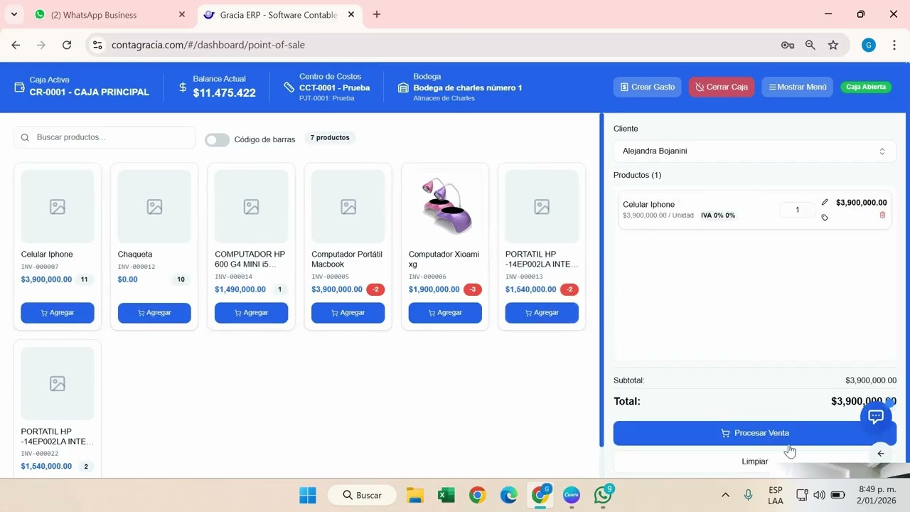Click the back arrow circle near Limpiar
This screenshot has height=512, width=910.
click(880, 454)
